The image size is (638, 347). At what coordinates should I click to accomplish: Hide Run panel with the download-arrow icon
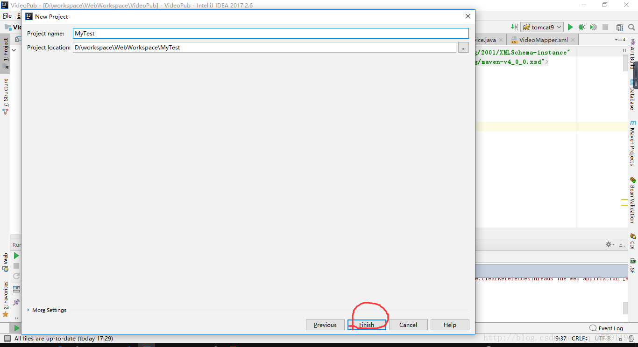pyautogui.click(x=622, y=244)
